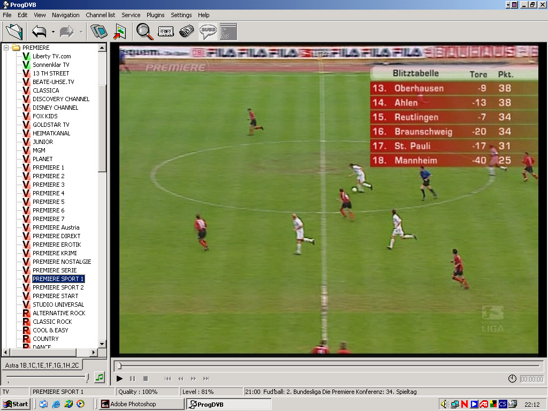Select the DISNEY CHANNEL entry
The image size is (548, 411).
(x=56, y=108)
